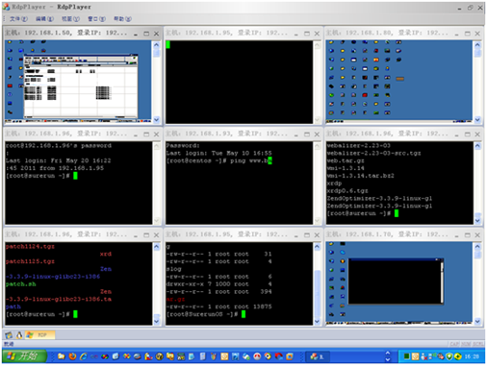Open the 视图 (View) menu
Screen dimensions: 487x367
pos(70,19)
